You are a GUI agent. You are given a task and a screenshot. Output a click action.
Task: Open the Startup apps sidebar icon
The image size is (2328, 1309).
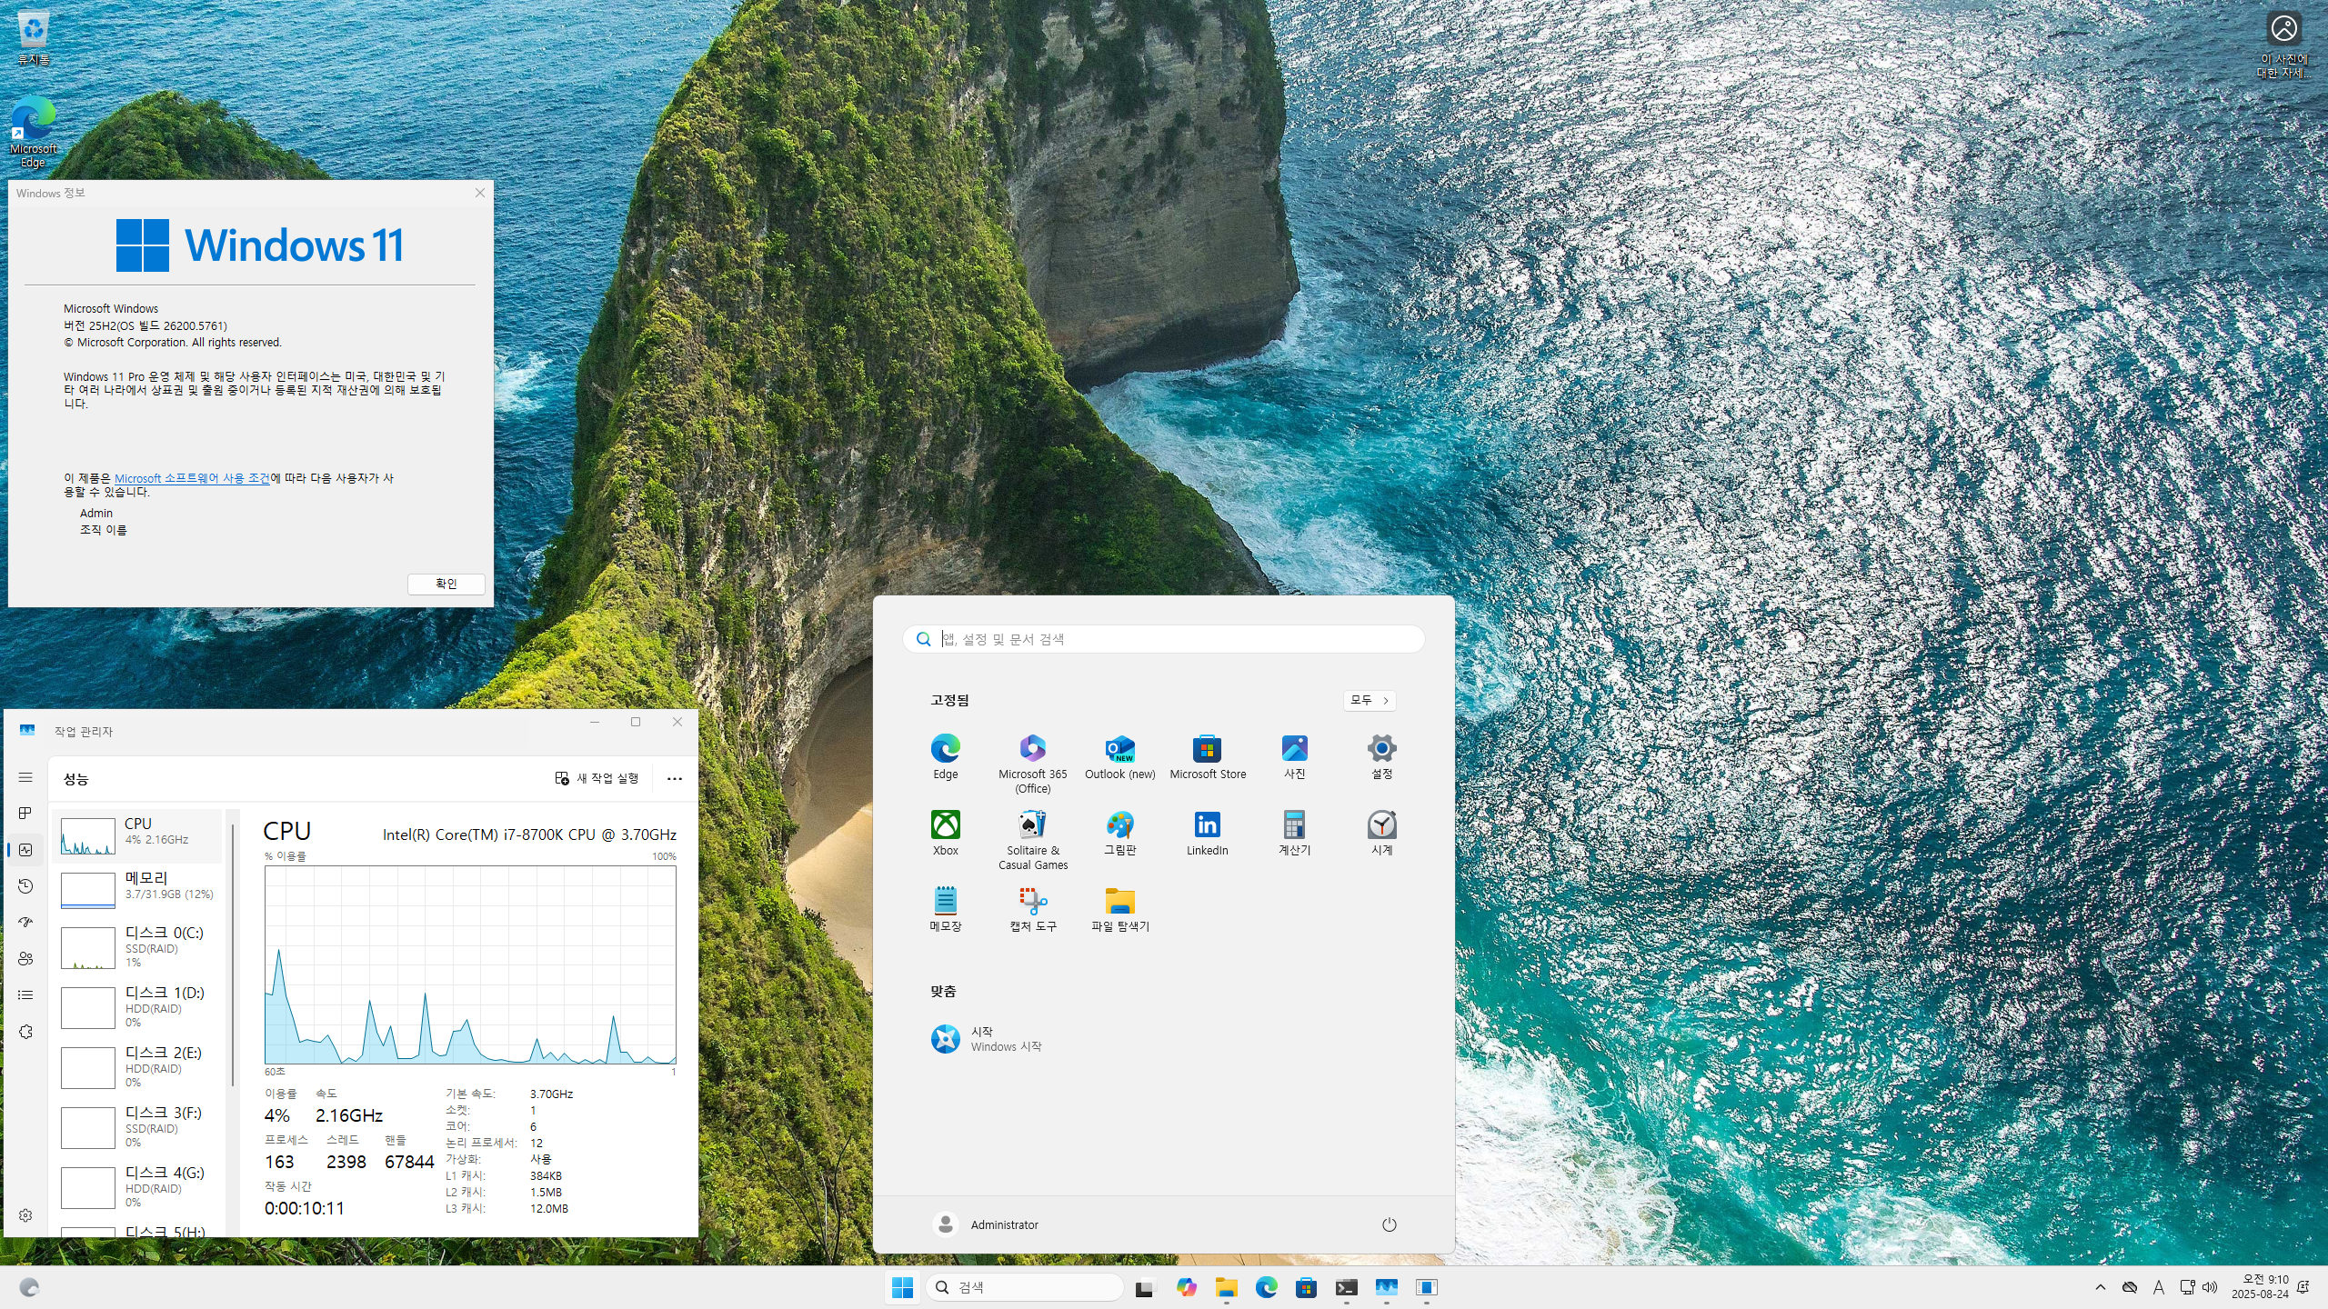click(25, 923)
